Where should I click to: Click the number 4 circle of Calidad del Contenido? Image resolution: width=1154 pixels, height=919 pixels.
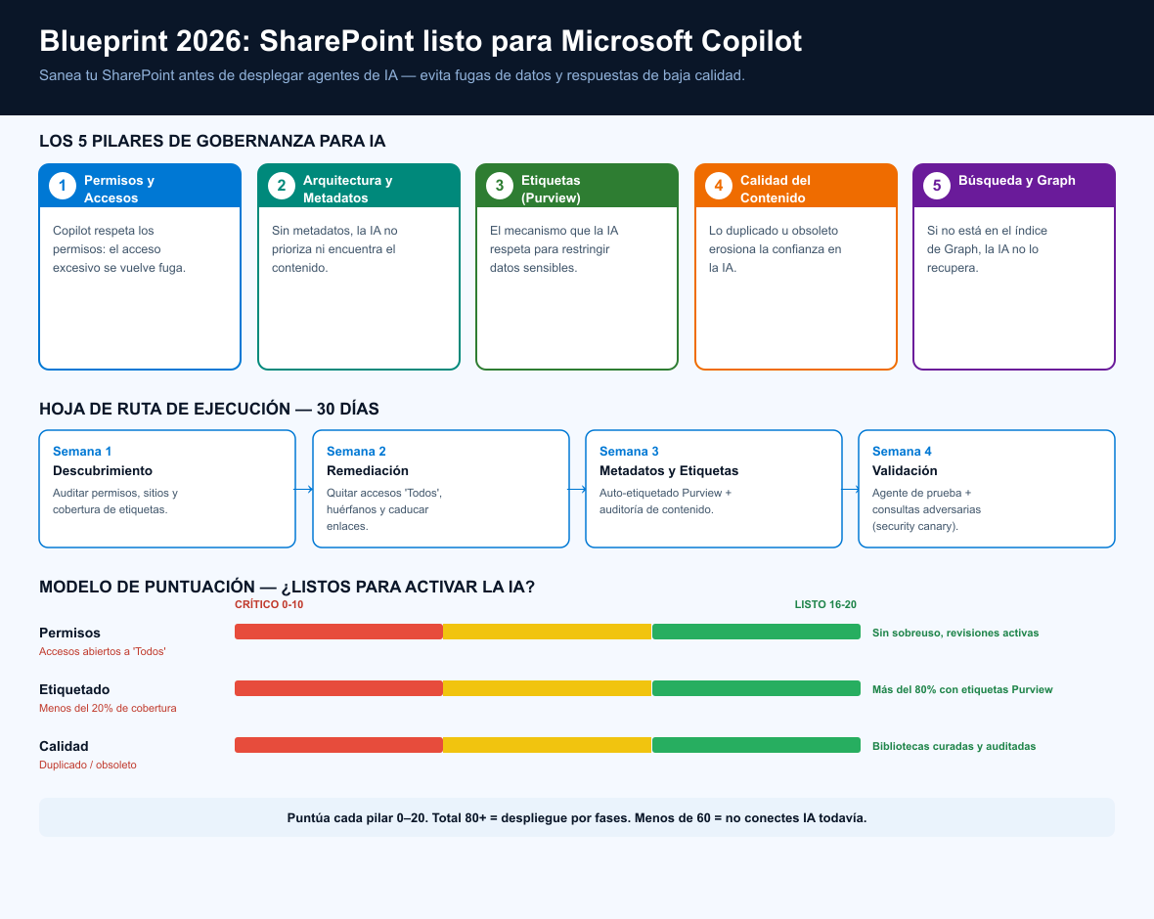click(718, 186)
